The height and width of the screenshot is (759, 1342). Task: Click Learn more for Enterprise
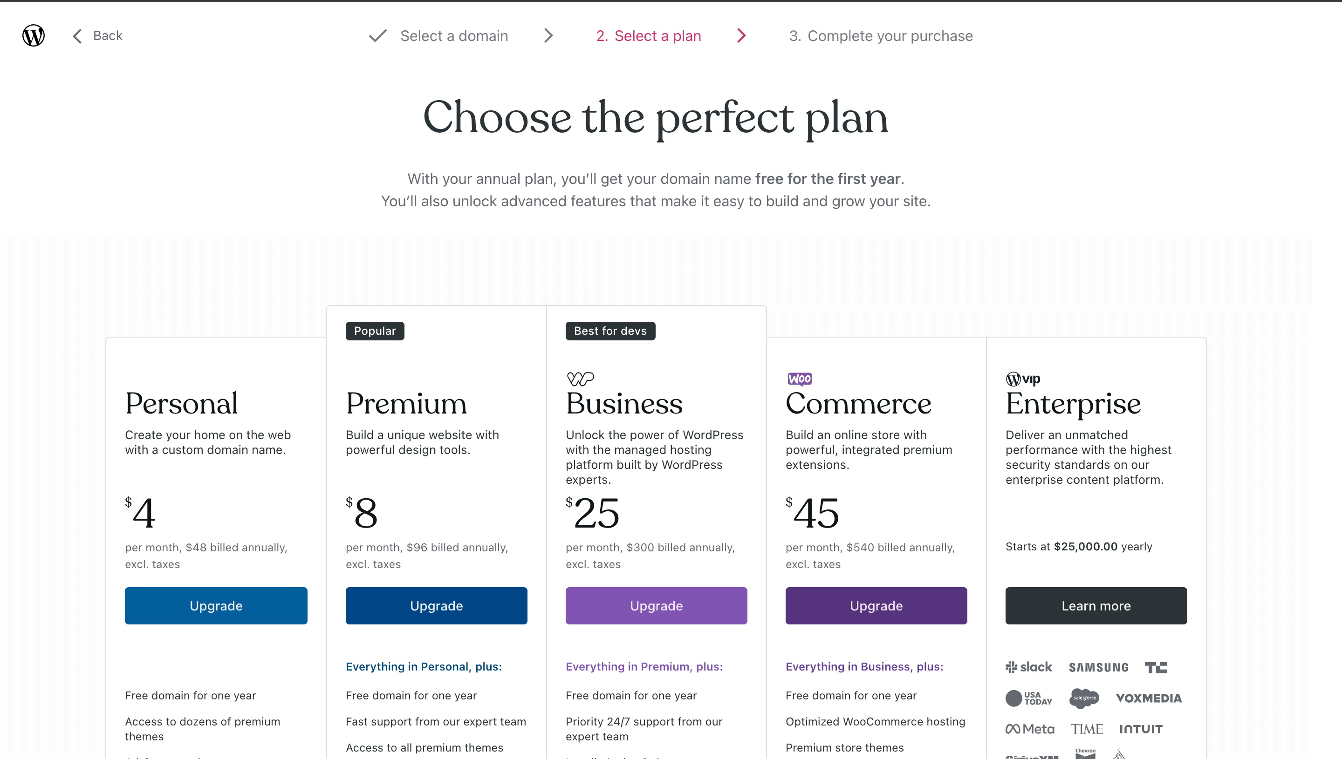[1096, 606]
